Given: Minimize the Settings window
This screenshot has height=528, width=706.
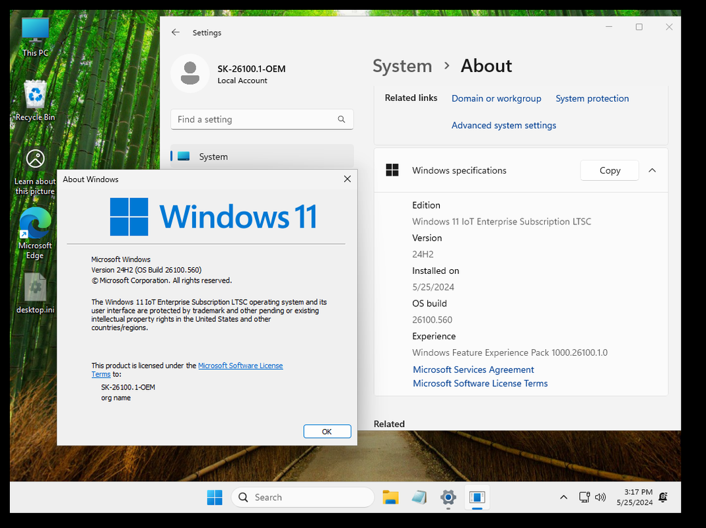Looking at the screenshot, I should tap(609, 27).
